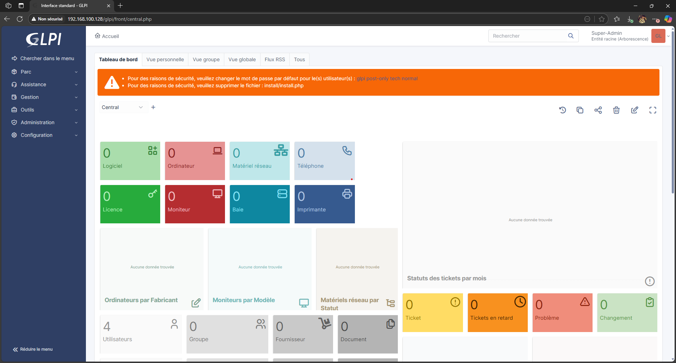Add a new dashboard with the plus icon

click(x=153, y=107)
